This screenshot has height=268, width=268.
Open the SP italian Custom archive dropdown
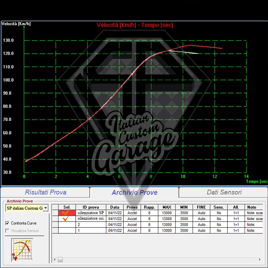(x=46, y=208)
